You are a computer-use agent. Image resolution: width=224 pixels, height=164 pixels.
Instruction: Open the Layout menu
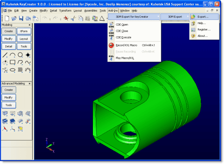tap(78, 10)
